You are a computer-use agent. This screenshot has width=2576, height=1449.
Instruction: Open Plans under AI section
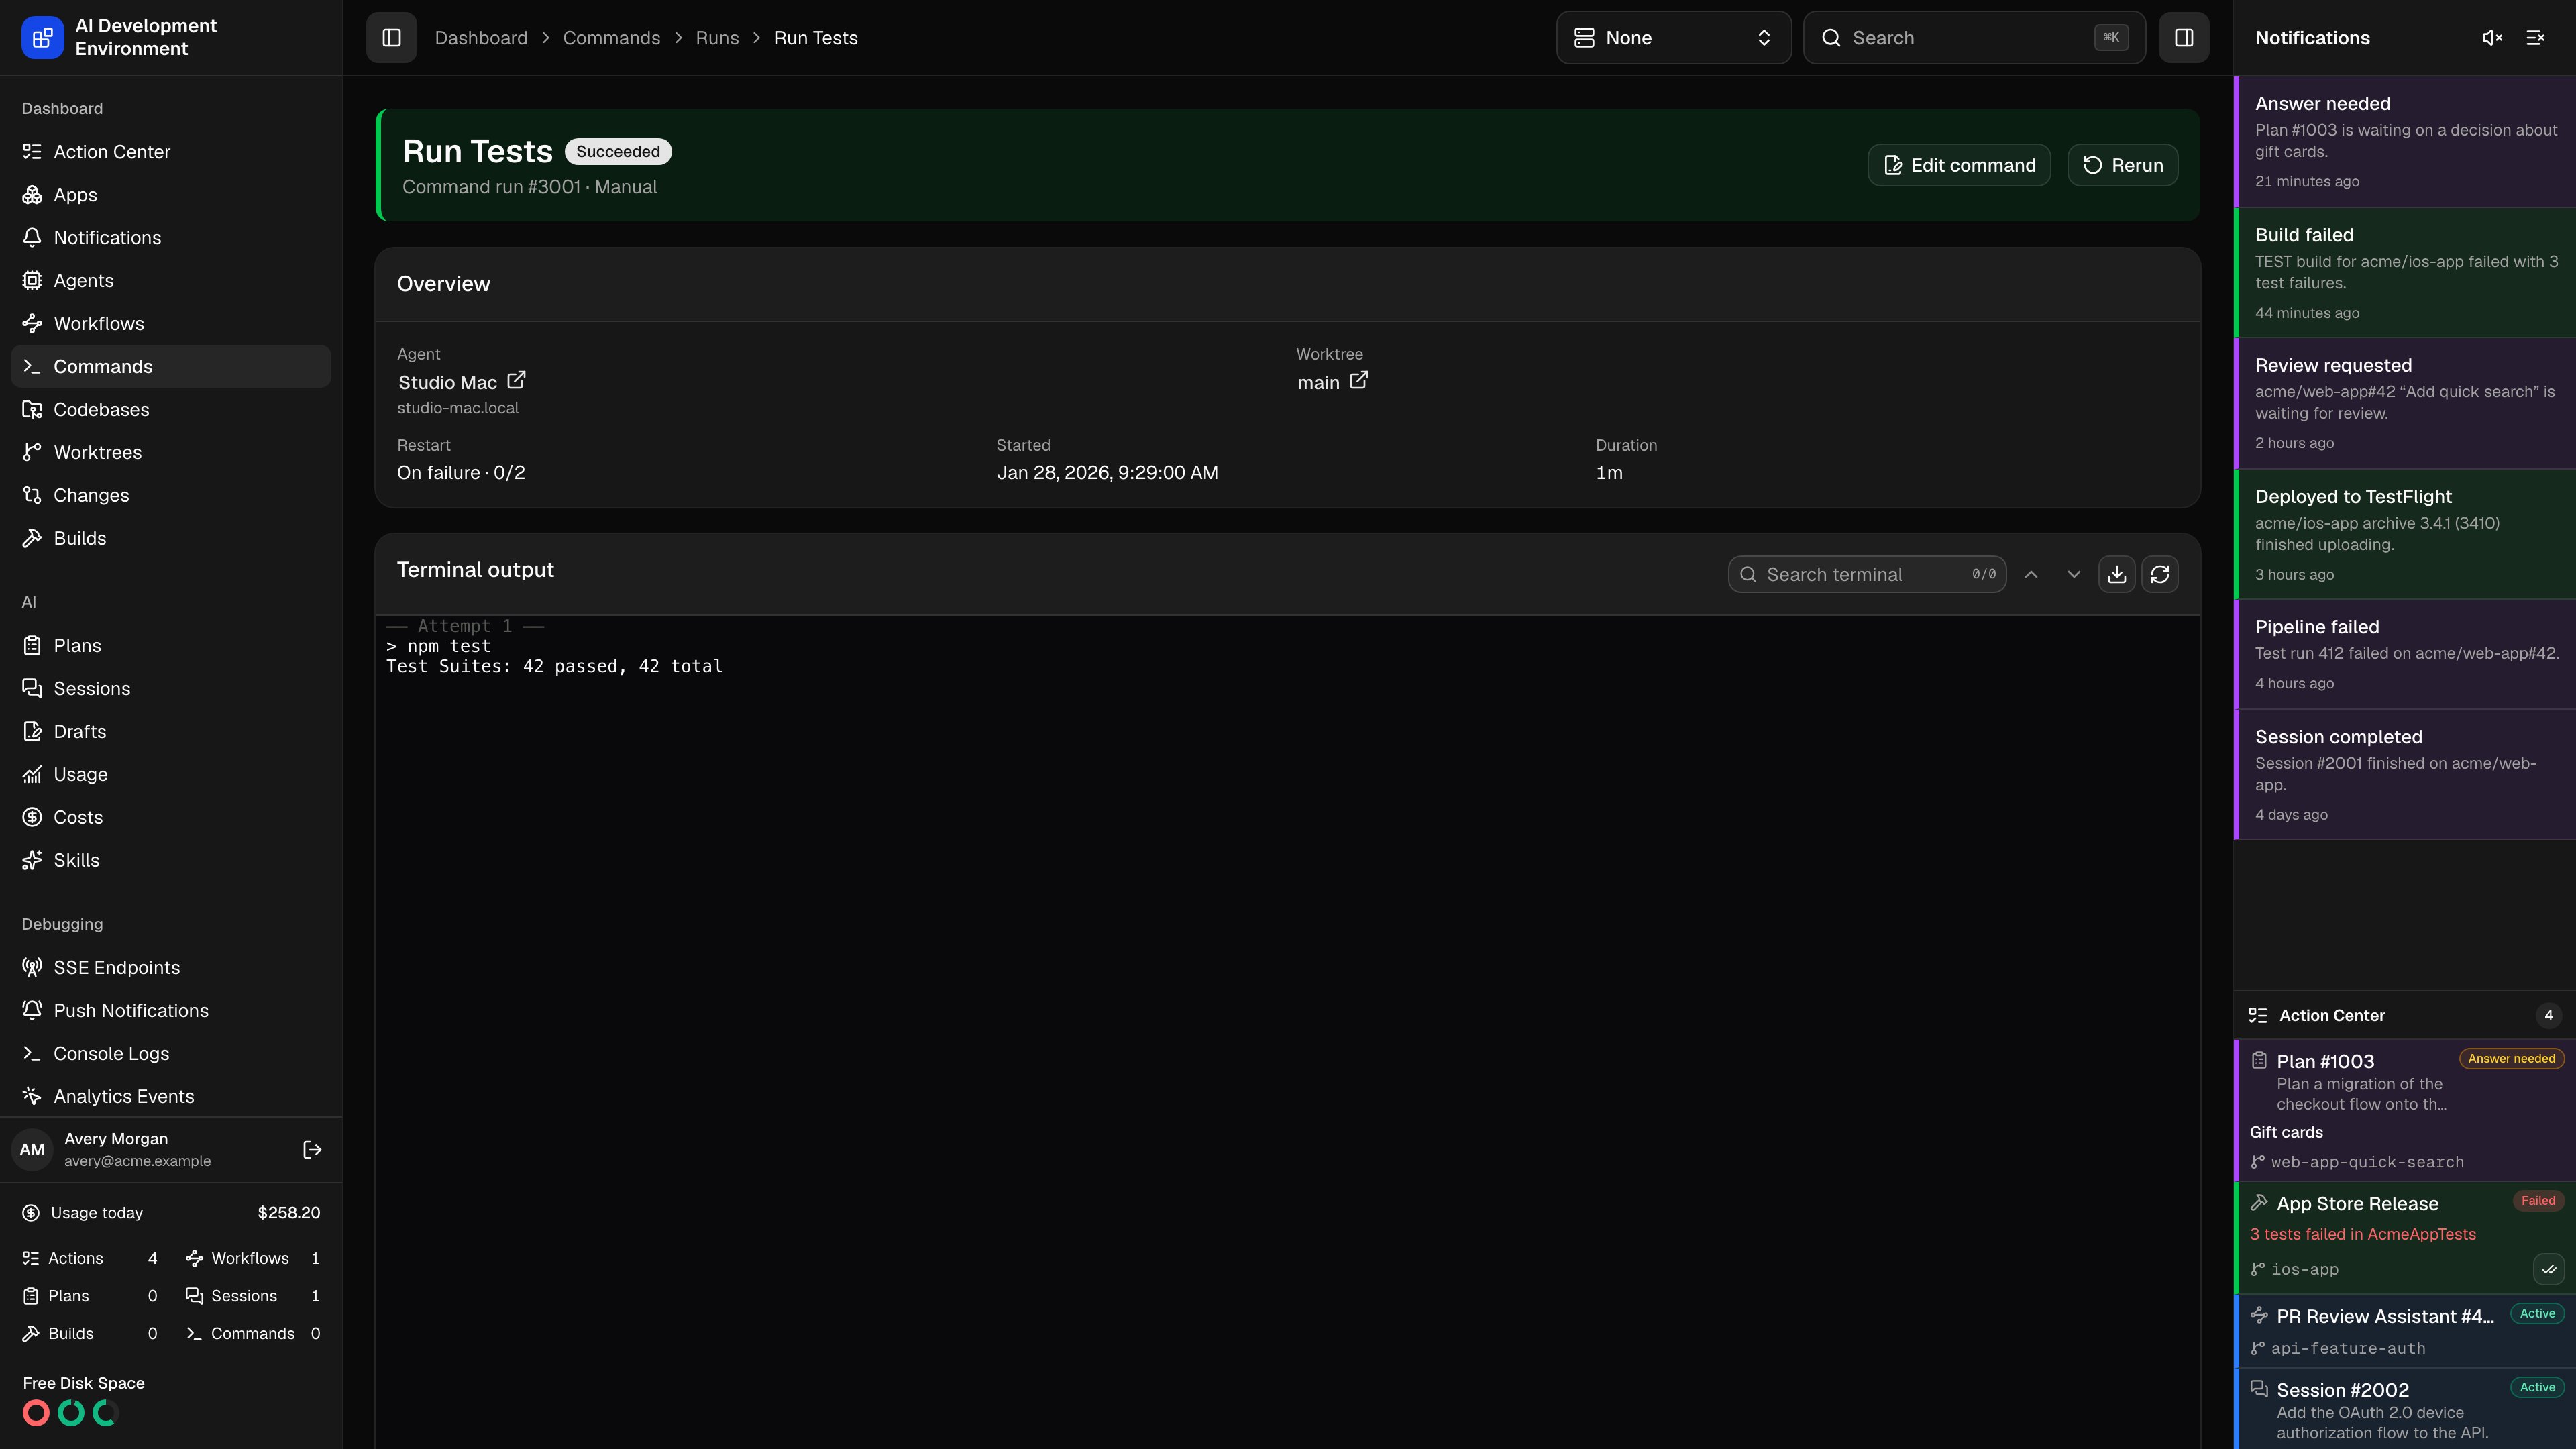(171, 646)
